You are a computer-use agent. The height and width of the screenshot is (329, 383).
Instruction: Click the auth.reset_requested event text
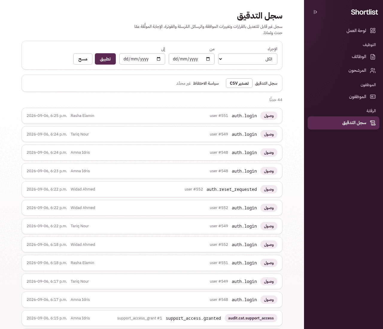coord(232,189)
